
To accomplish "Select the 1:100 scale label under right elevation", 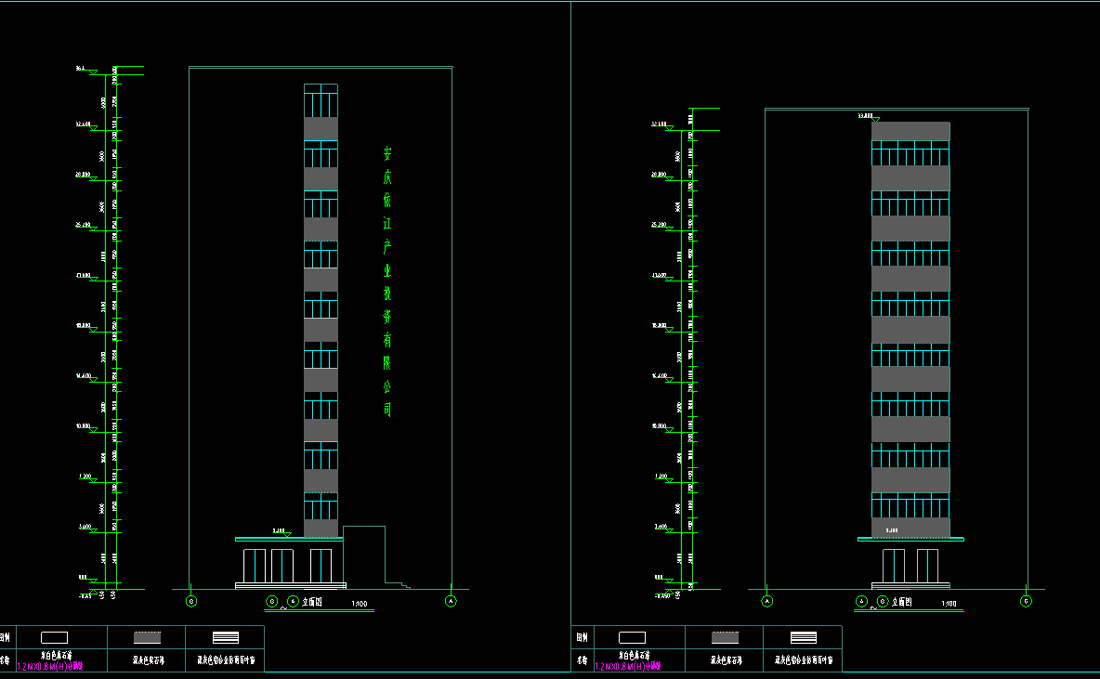I will click(949, 605).
